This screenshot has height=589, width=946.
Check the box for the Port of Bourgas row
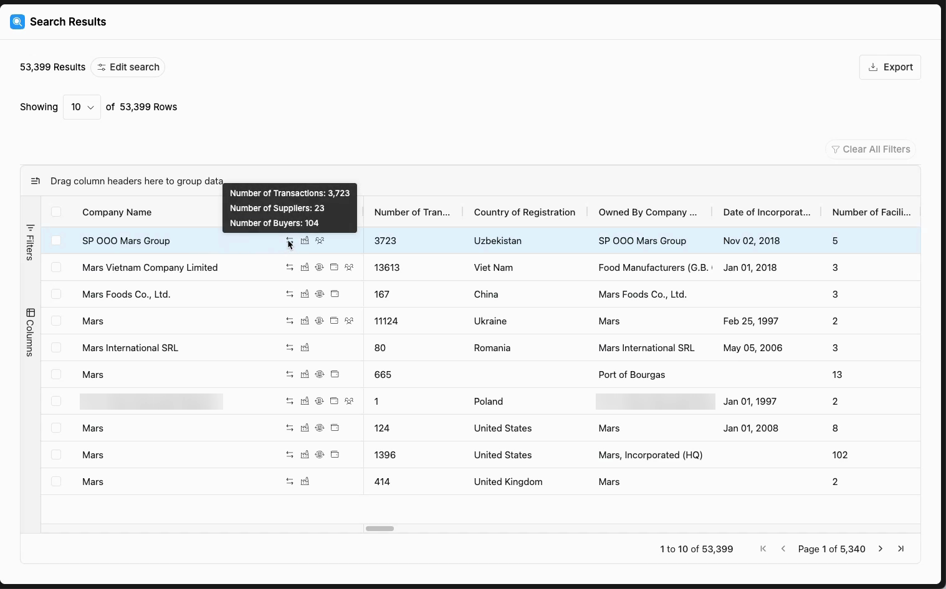click(56, 374)
